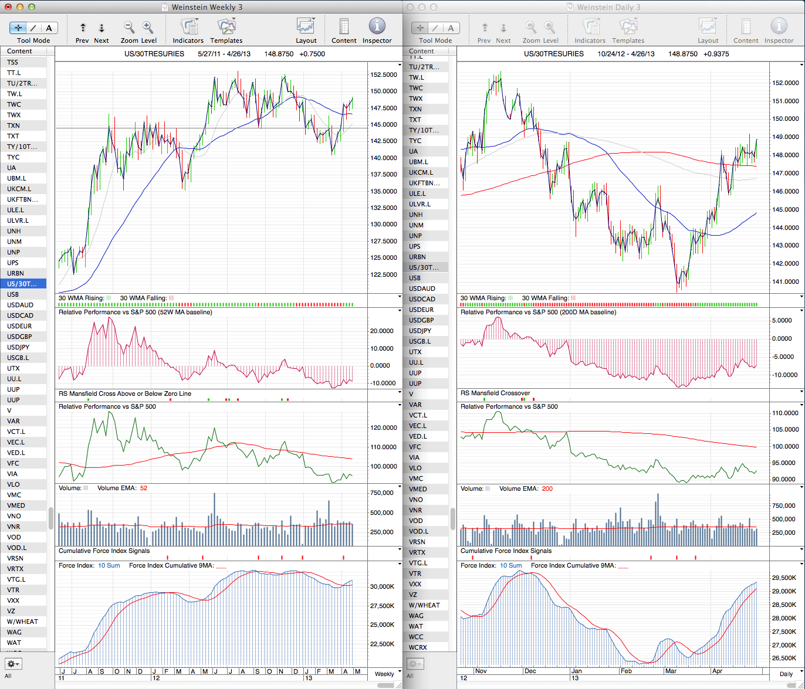
Task: Click the weekly symbol list scrollbar thumb
Action: tap(51, 518)
